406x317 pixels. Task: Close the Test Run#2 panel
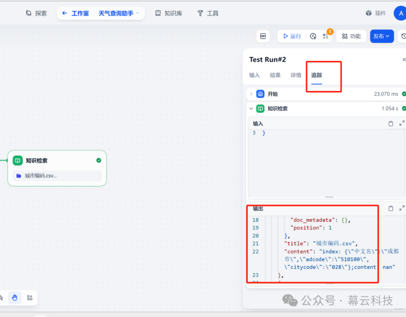pos(403,60)
